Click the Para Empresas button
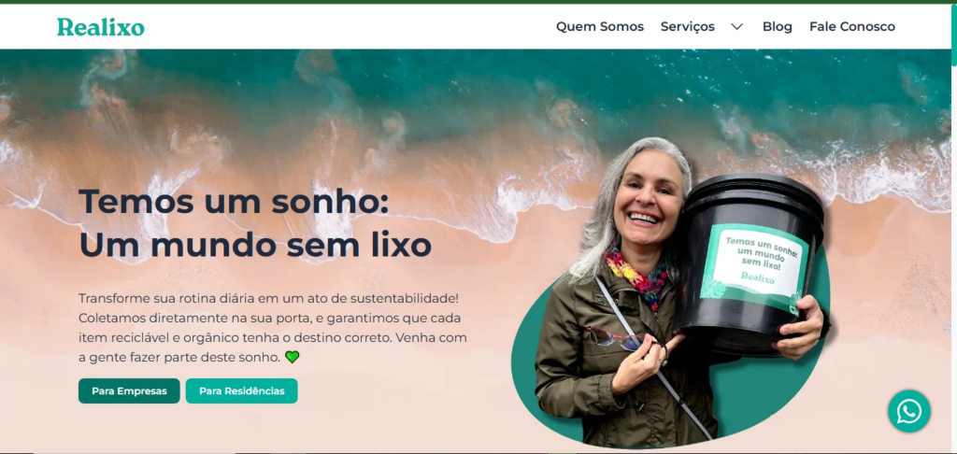Viewport: 957px width, 454px height. click(129, 391)
